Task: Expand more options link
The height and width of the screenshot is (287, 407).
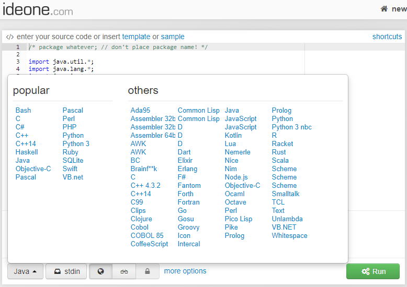Action: point(185,271)
